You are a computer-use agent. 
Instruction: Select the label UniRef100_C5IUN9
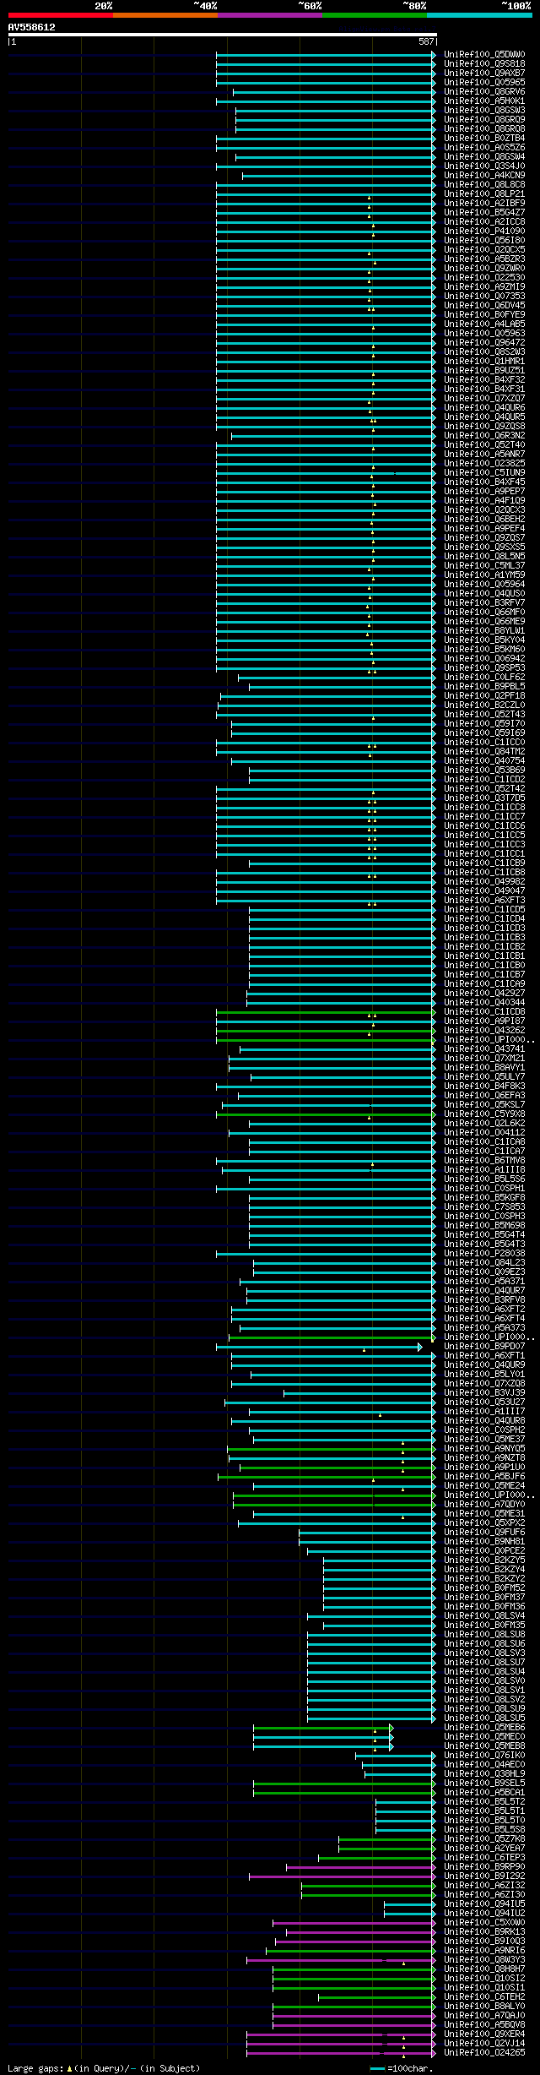[x=484, y=473]
